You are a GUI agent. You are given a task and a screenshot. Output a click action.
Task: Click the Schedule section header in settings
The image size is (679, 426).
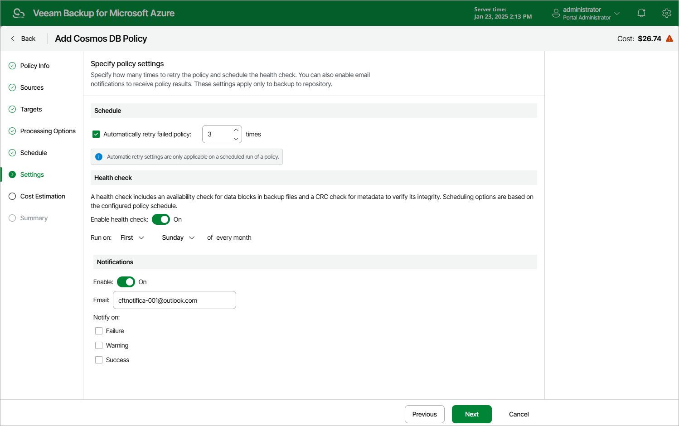314,111
